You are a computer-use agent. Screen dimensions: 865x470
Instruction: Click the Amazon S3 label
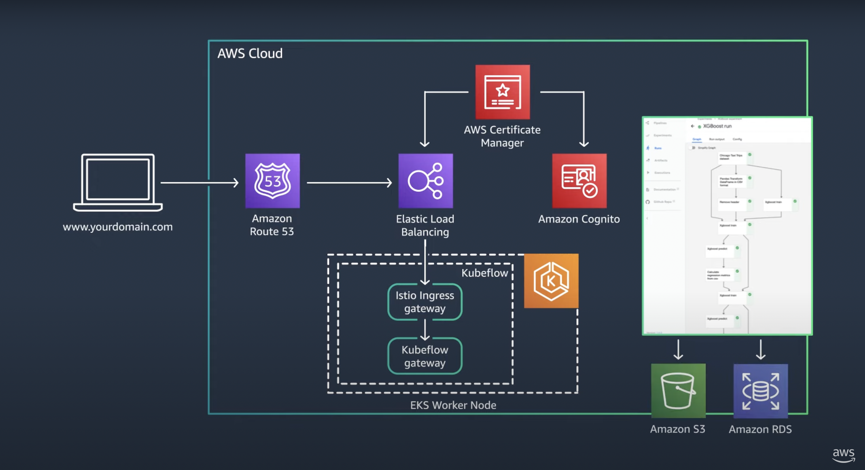678,429
